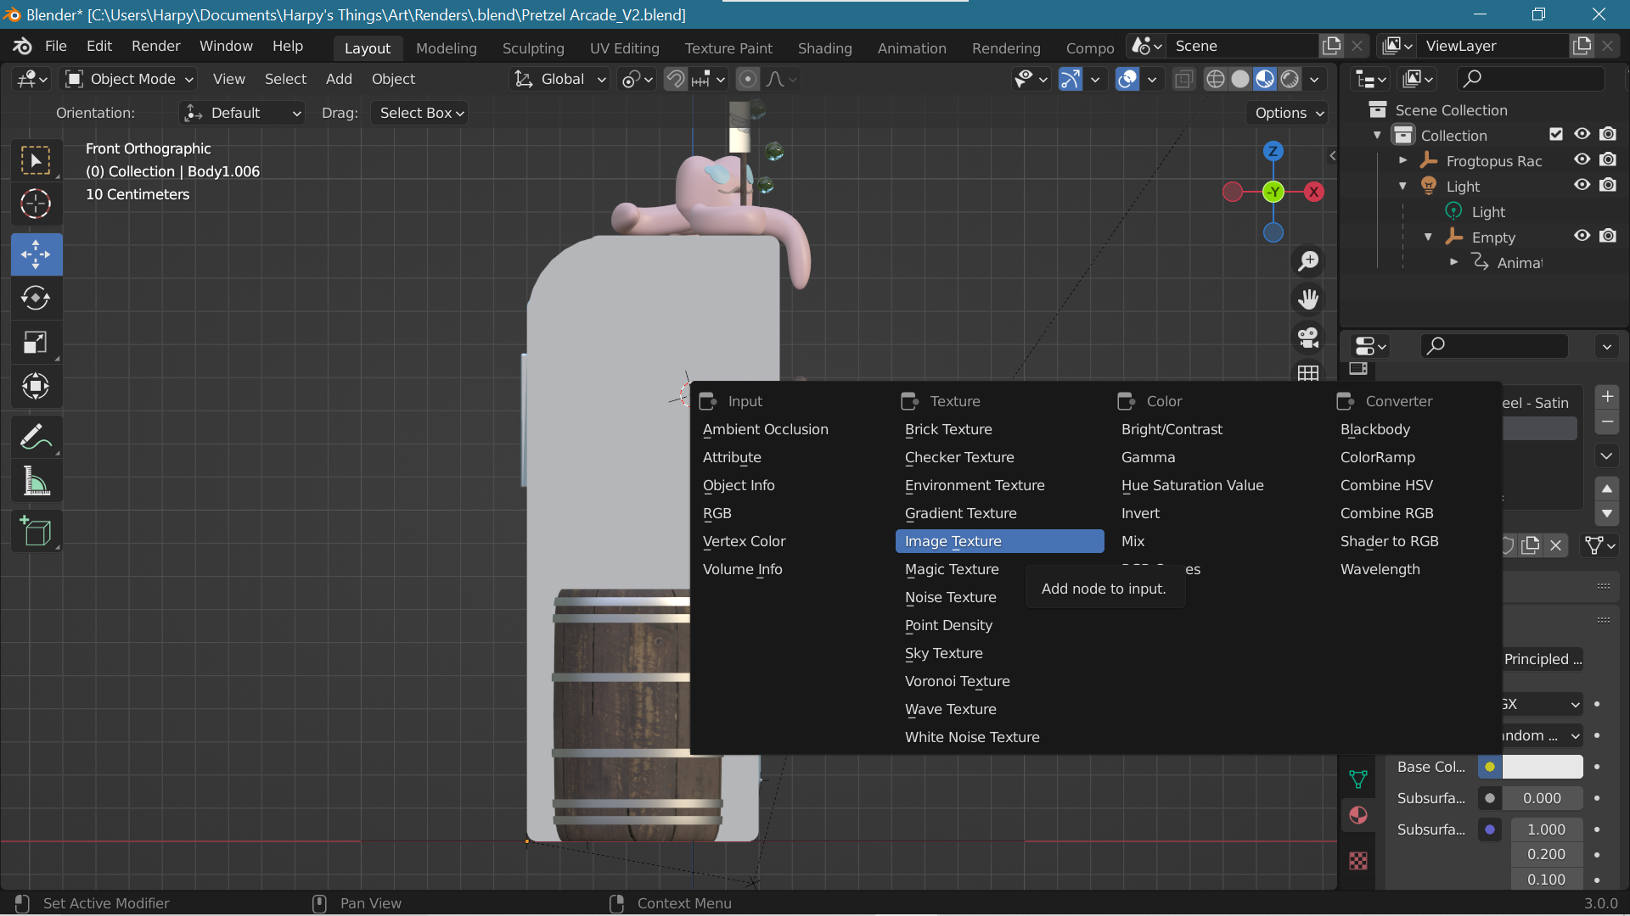Click the new scene copy icon

(1332, 46)
